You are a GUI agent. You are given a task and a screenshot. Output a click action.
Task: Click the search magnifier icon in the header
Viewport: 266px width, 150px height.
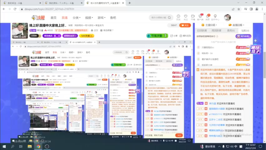click(169, 18)
